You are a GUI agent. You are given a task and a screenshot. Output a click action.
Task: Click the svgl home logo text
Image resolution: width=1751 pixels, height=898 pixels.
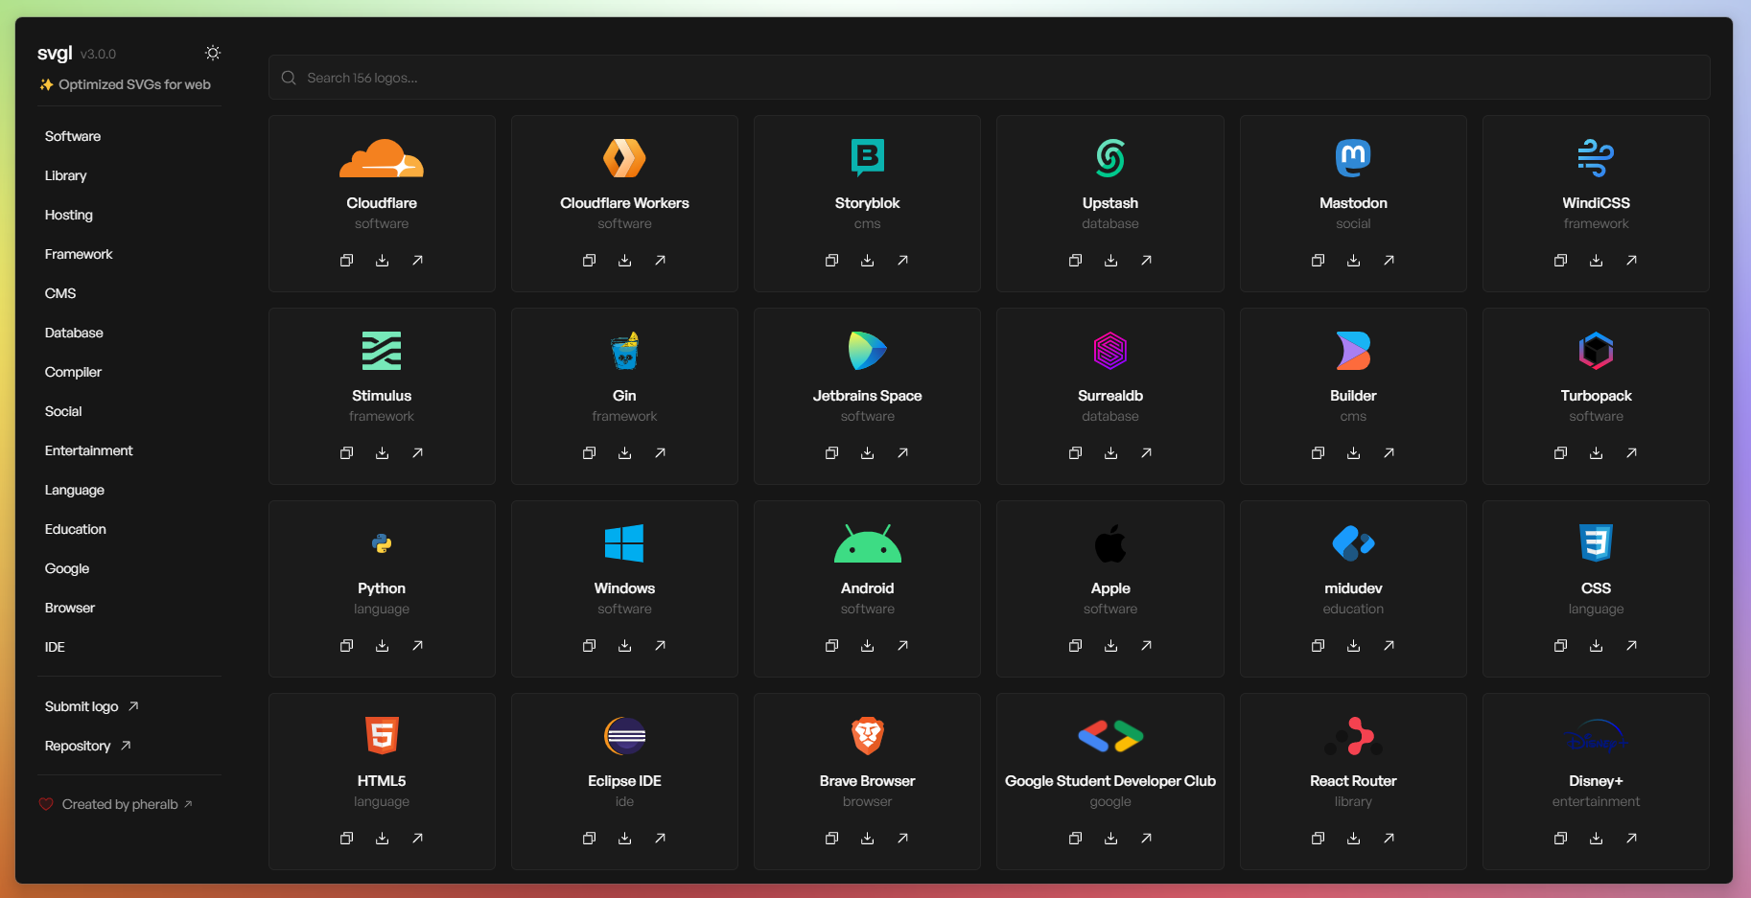pos(55,53)
